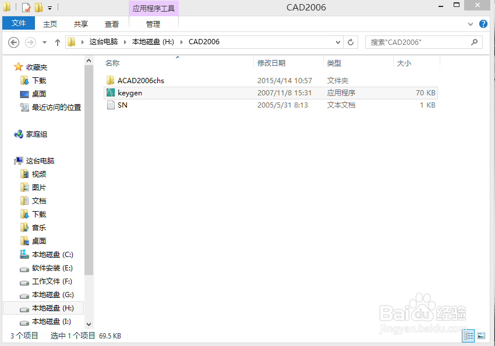Refresh the CAD2006 folder view
The image size is (495, 346).
(x=351, y=42)
